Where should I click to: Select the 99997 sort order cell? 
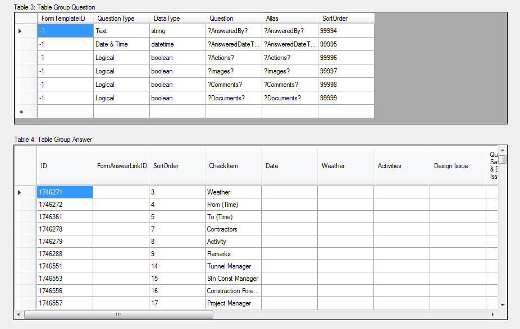(346, 71)
